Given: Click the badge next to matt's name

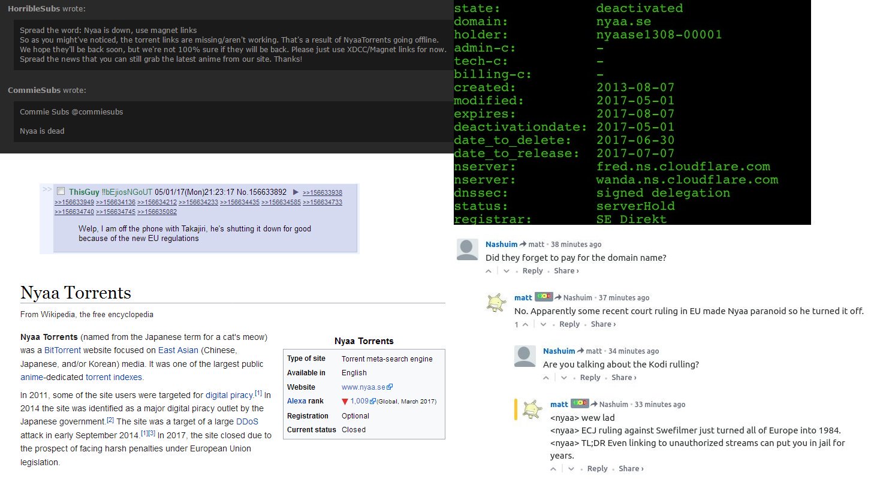Looking at the screenshot, I should pos(544,297).
